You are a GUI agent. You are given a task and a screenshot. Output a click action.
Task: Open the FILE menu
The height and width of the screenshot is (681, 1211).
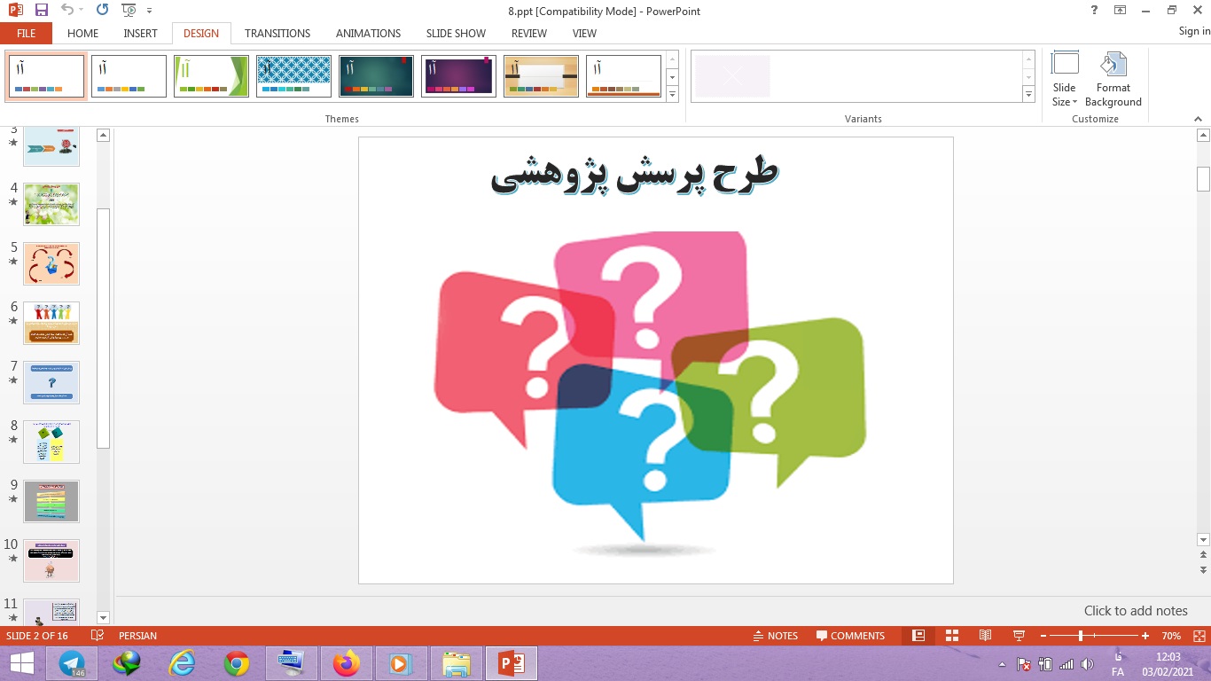pos(26,33)
